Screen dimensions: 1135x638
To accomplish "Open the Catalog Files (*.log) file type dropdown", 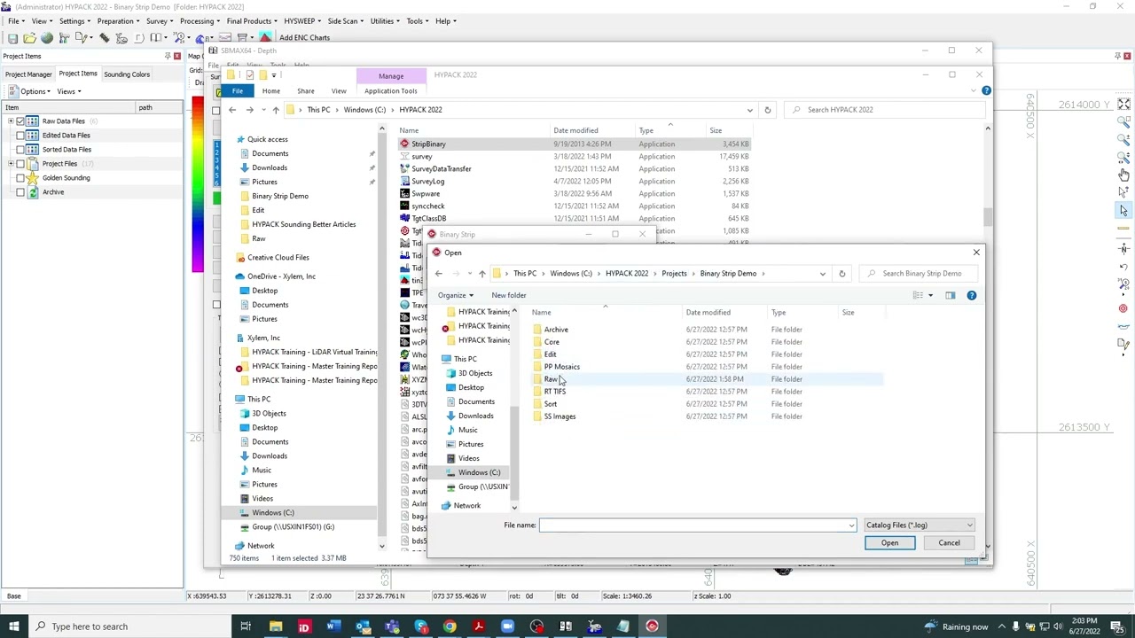I will point(919,525).
